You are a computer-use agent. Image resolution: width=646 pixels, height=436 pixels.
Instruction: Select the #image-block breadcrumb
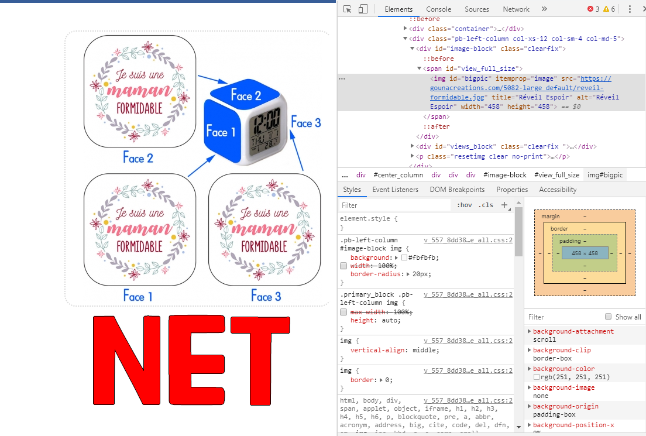pyautogui.click(x=504, y=175)
